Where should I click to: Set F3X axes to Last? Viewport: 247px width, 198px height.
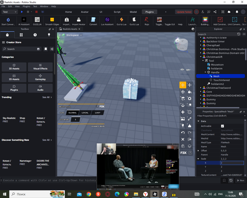(98, 113)
